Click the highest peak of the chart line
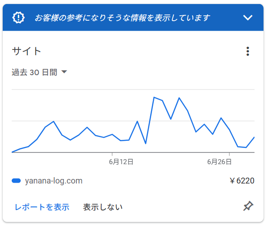 (x=154, y=97)
